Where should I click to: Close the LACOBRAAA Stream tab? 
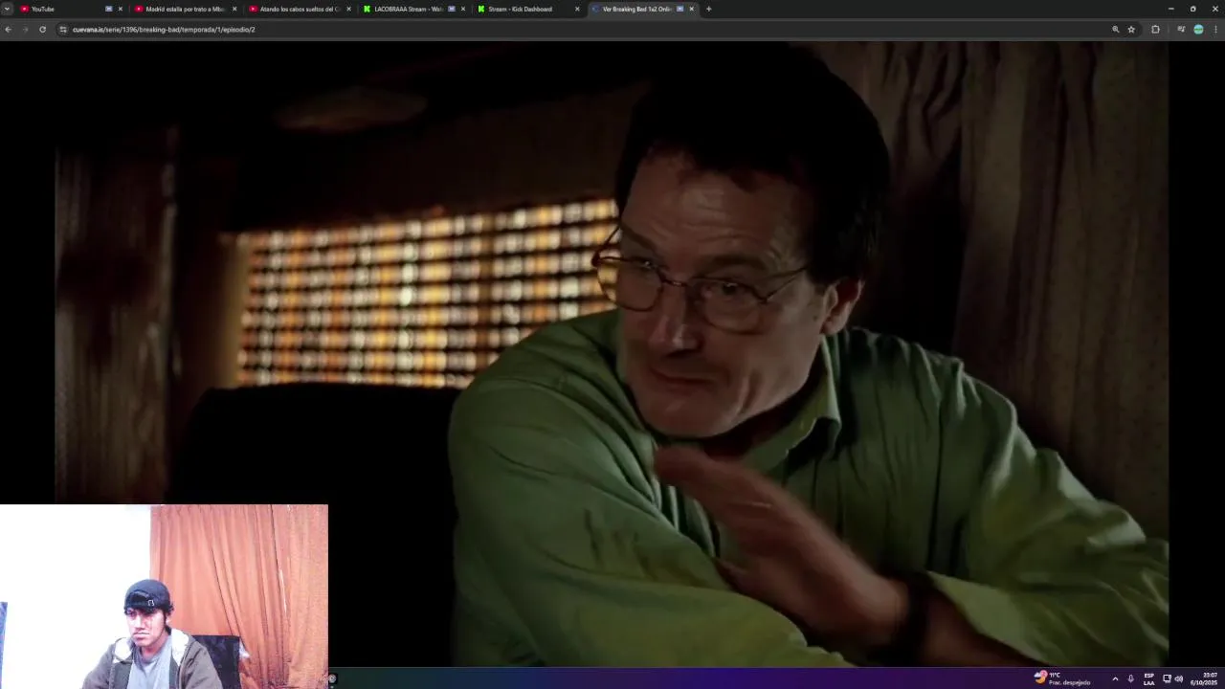click(x=463, y=9)
